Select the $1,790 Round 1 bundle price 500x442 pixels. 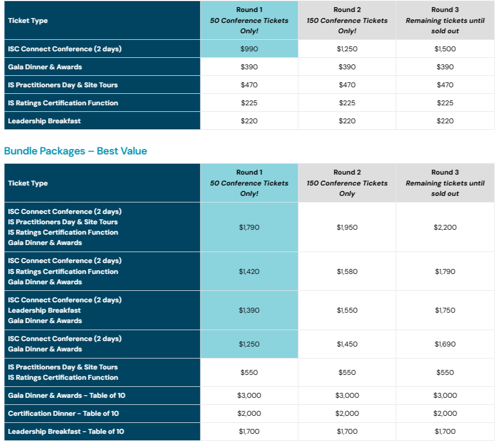(249, 227)
